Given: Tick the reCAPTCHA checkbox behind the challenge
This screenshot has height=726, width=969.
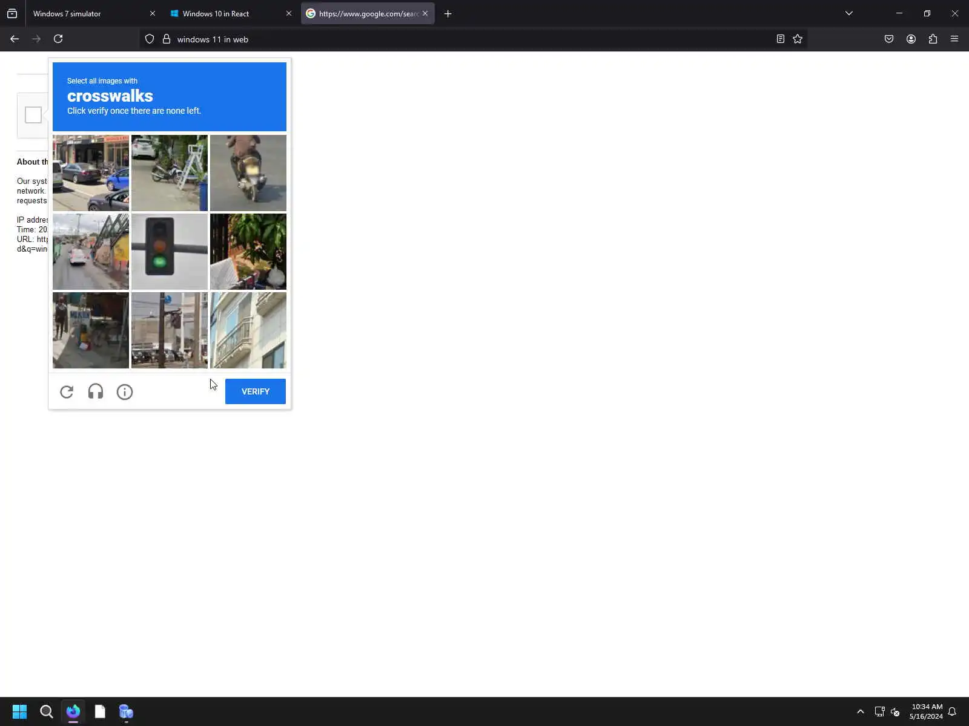Looking at the screenshot, I should 33,115.
